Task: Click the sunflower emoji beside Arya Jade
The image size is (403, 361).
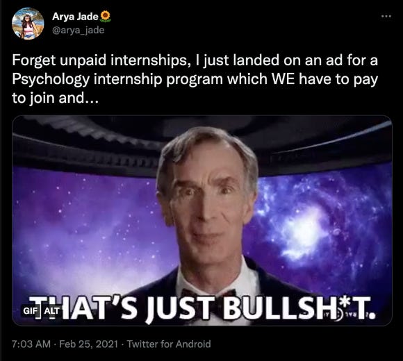Action: coord(105,16)
